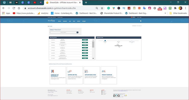Open the zoom magnifier in address bar
Screen dimensions: 189x100
97,8
